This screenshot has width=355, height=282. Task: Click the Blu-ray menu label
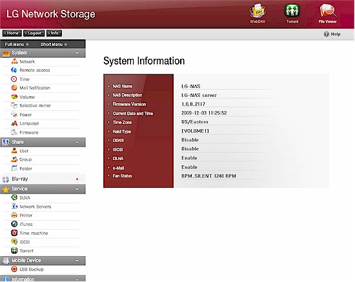click(20, 179)
